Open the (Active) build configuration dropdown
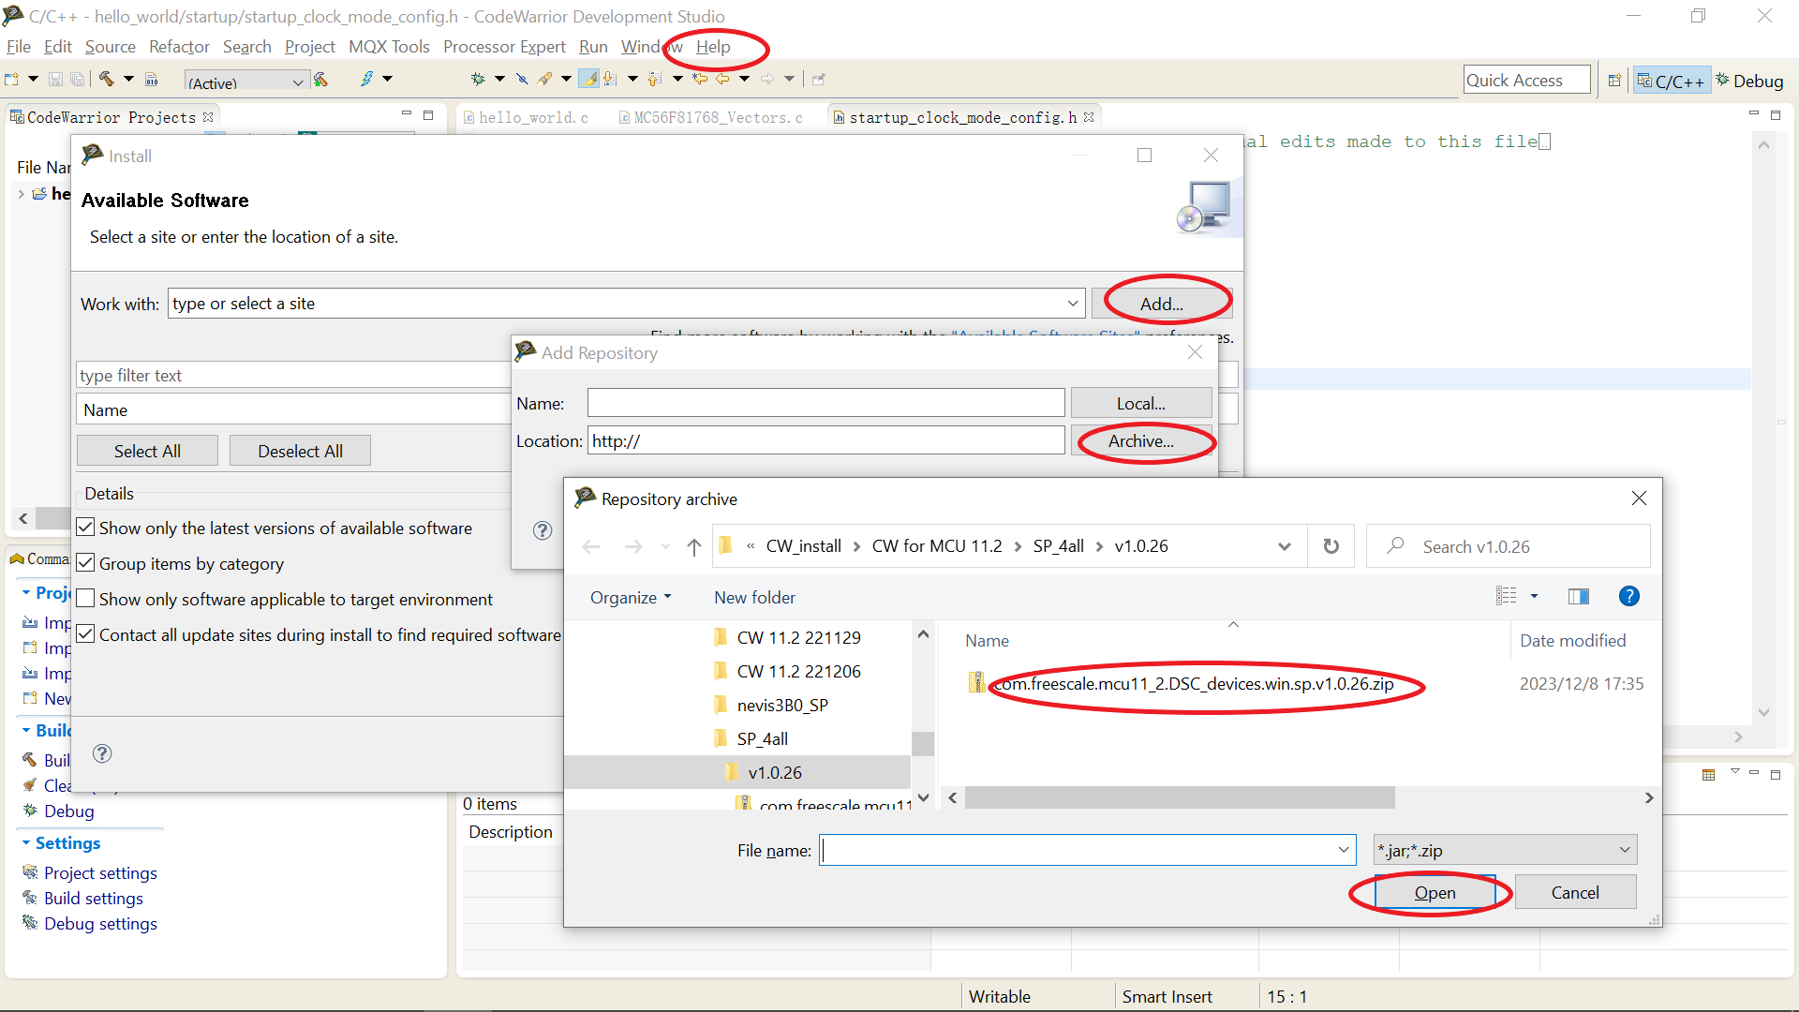Viewport: 1799px width, 1012px height. click(298, 82)
